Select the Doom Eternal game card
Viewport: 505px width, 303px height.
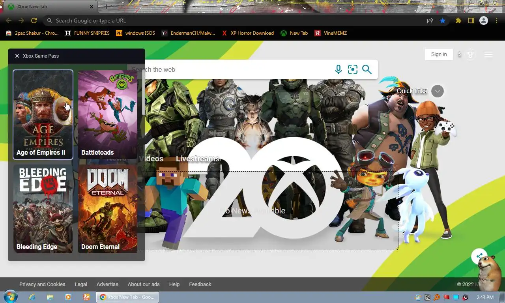coord(108,209)
